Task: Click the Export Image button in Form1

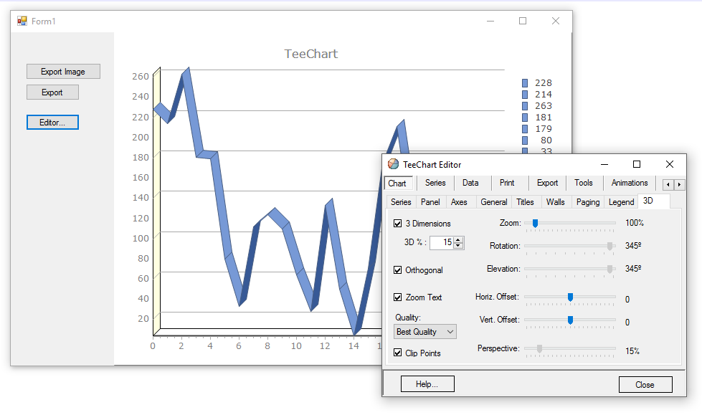Action: coord(63,72)
